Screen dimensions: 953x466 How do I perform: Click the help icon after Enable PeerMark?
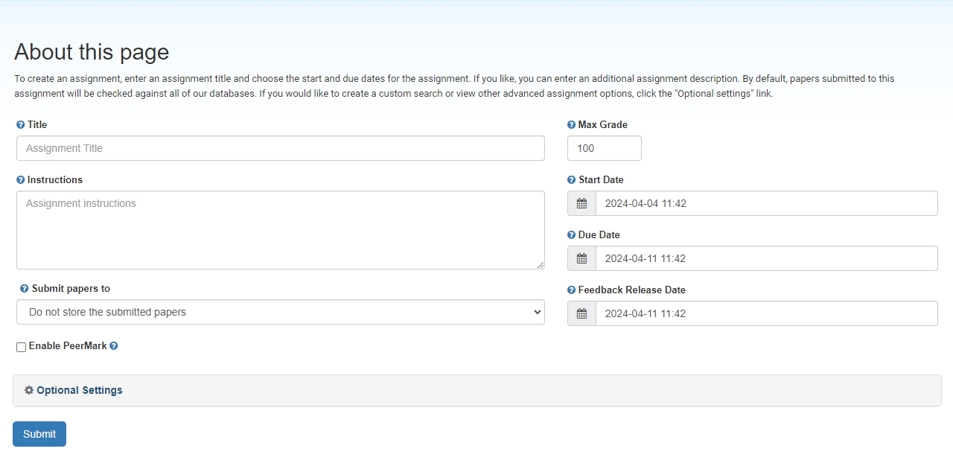pyautogui.click(x=114, y=346)
